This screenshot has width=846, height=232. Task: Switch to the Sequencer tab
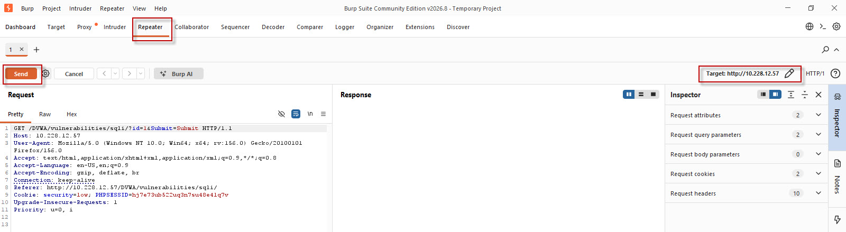click(x=235, y=27)
